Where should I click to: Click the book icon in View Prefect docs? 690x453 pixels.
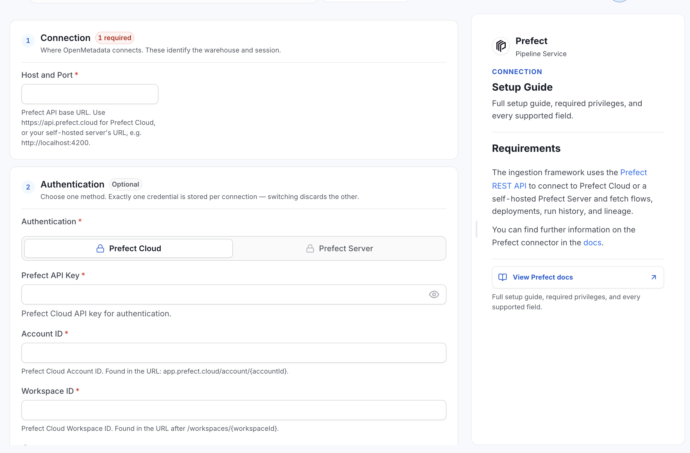click(502, 277)
